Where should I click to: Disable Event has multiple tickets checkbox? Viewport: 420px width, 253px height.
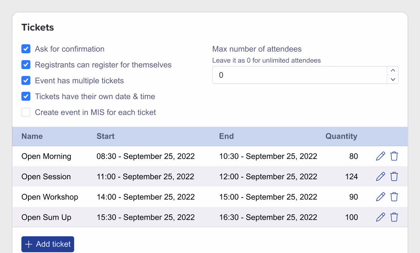click(26, 80)
